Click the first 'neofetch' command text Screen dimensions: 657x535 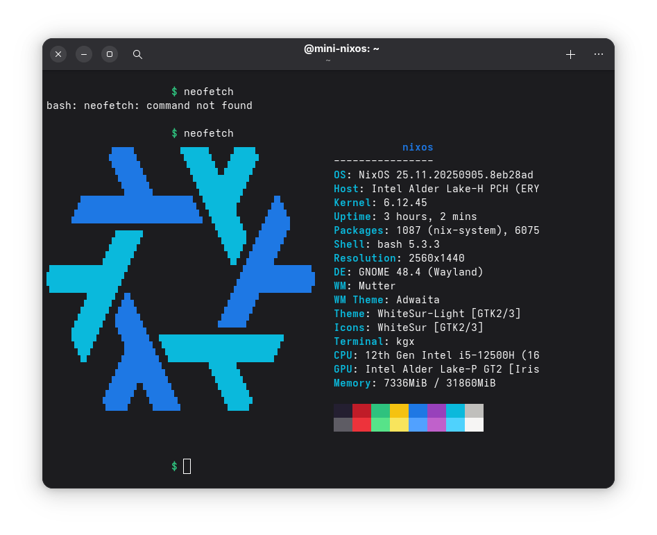pos(209,92)
